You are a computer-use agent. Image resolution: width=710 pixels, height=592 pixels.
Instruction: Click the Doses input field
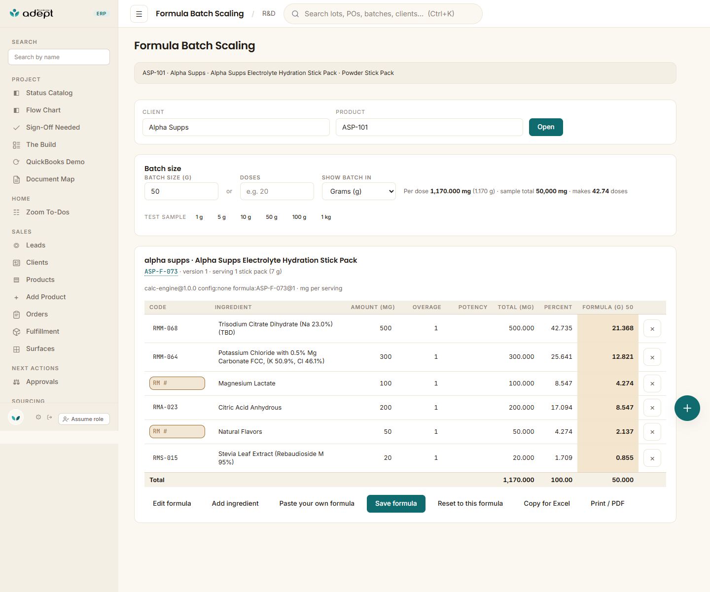point(277,191)
